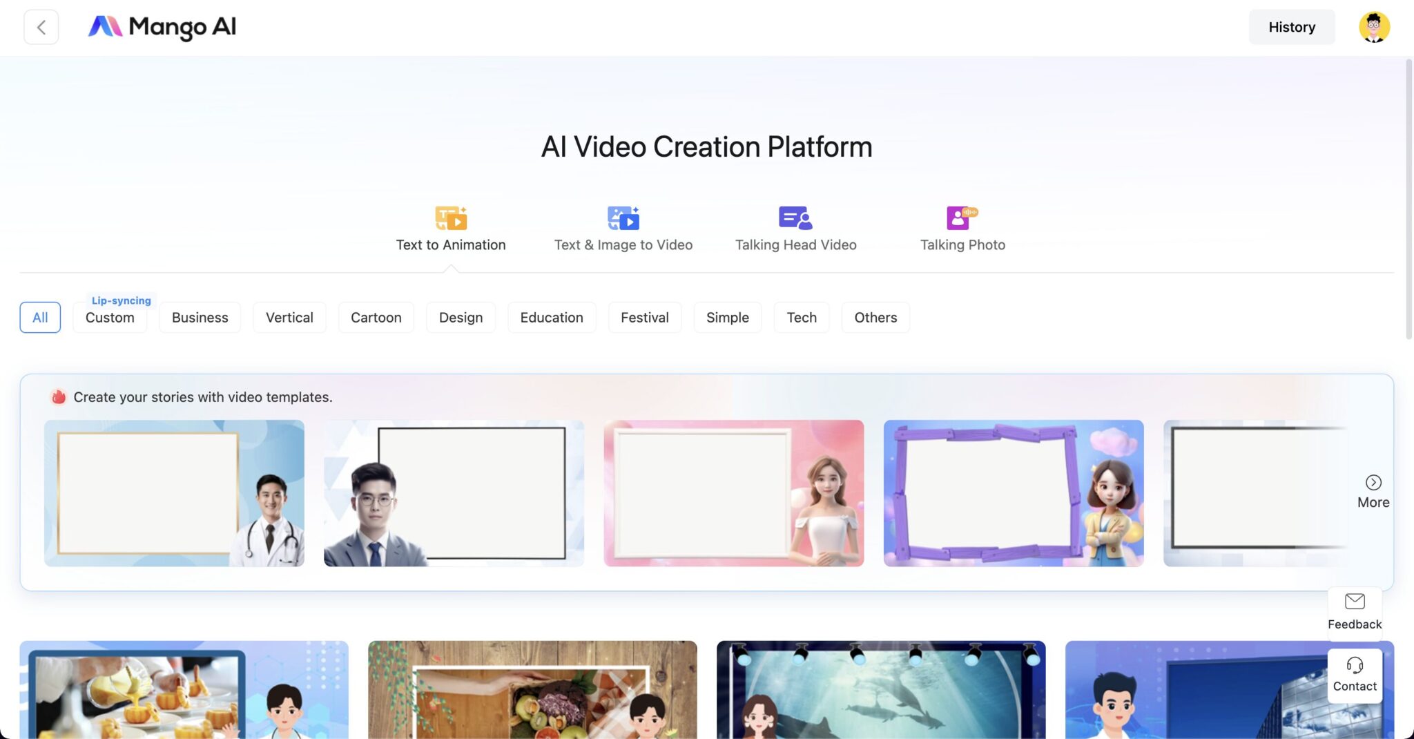1414x739 pixels.
Task: Select the Tech category button
Action: pos(801,317)
